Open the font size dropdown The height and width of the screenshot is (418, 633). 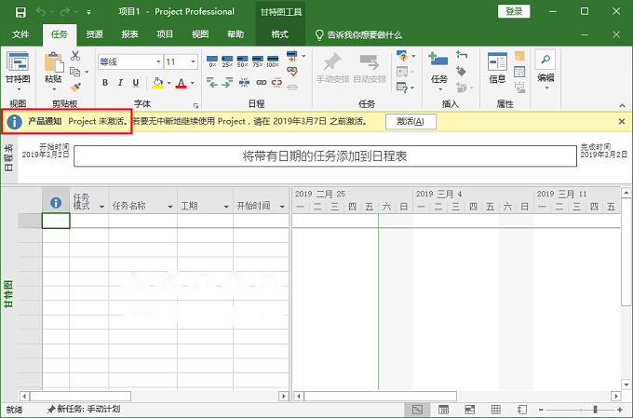coord(193,61)
